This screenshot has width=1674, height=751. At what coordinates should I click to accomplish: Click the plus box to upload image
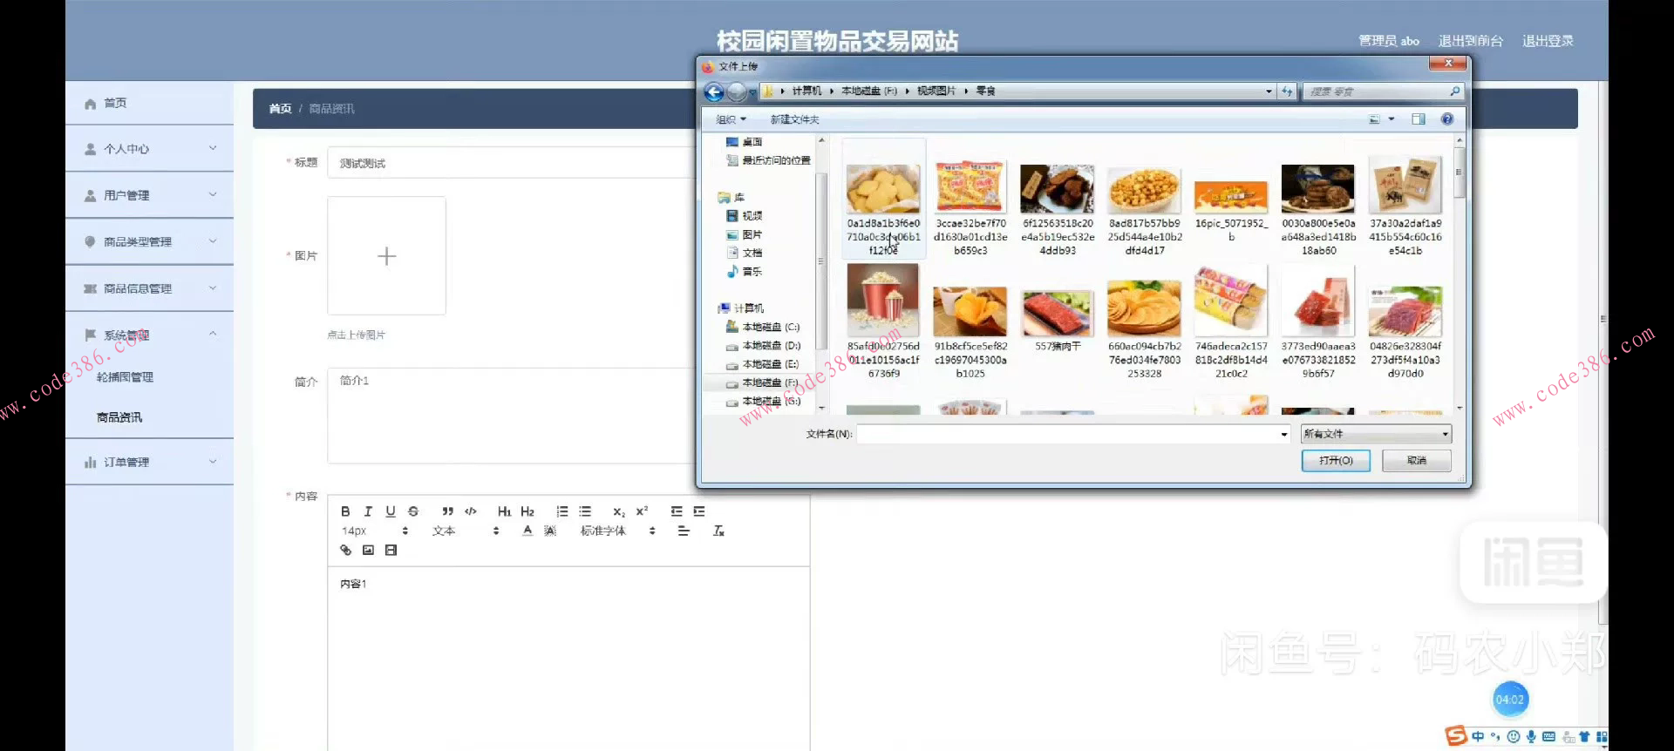point(386,256)
